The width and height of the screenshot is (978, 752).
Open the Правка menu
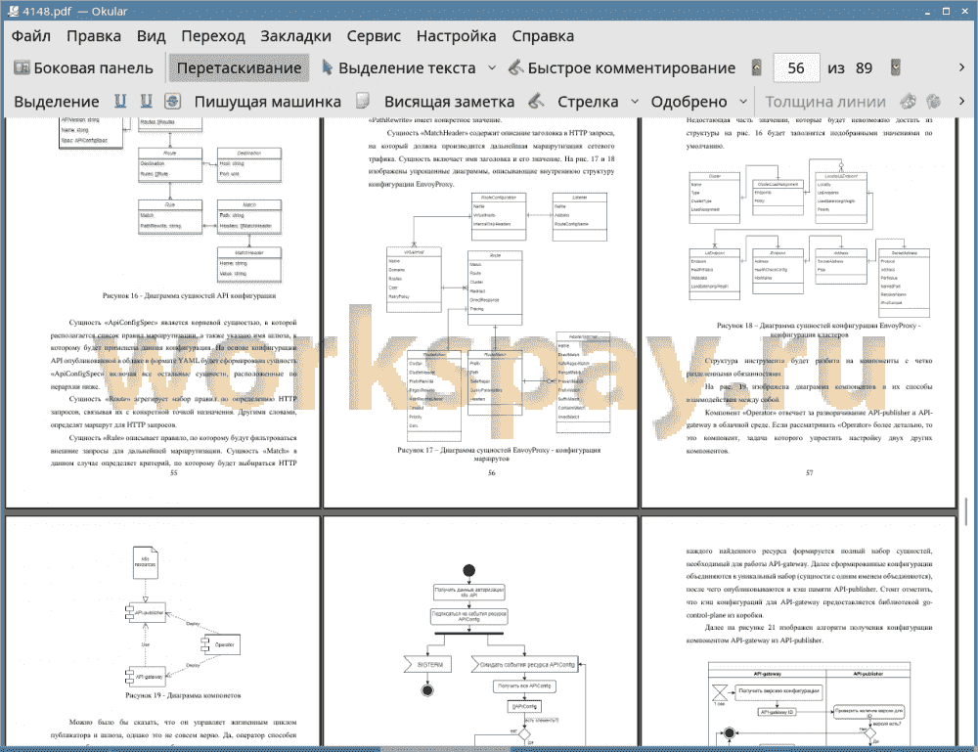(94, 36)
